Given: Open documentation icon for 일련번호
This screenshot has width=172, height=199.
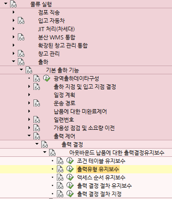Looking at the screenshot, I should (37, 120).
